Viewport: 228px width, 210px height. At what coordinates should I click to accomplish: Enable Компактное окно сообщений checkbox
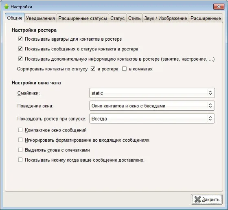(20, 130)
